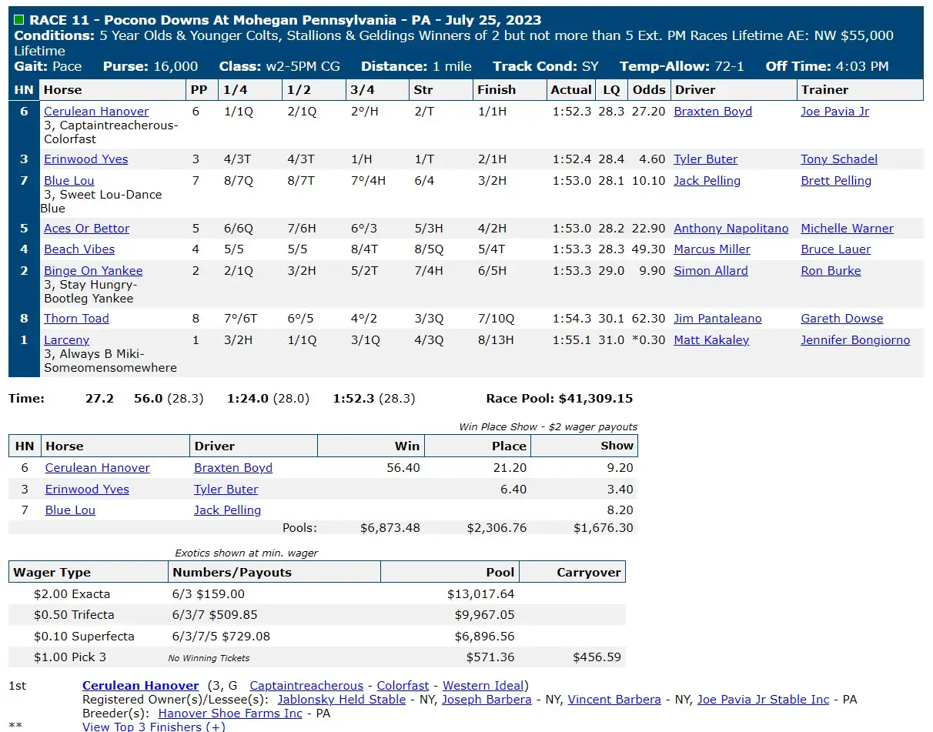Open the Aces Or Bettor horse page

(x=86, y=229)
